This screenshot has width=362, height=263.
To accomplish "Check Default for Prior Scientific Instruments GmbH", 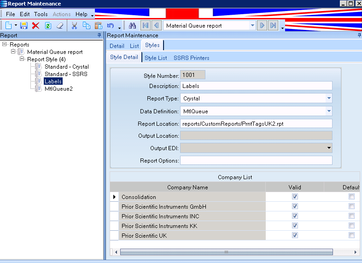I will click(351, 206).
